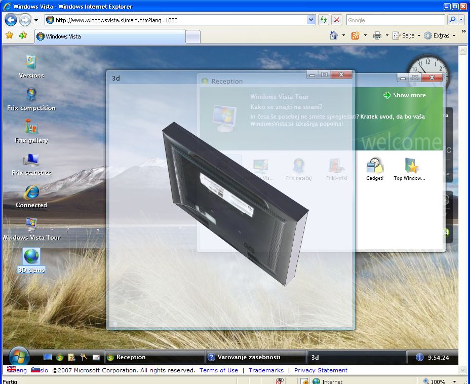Open the Frix competition desktop icon
The width and height of the screenshot is (470, 384).
[31, 99]
